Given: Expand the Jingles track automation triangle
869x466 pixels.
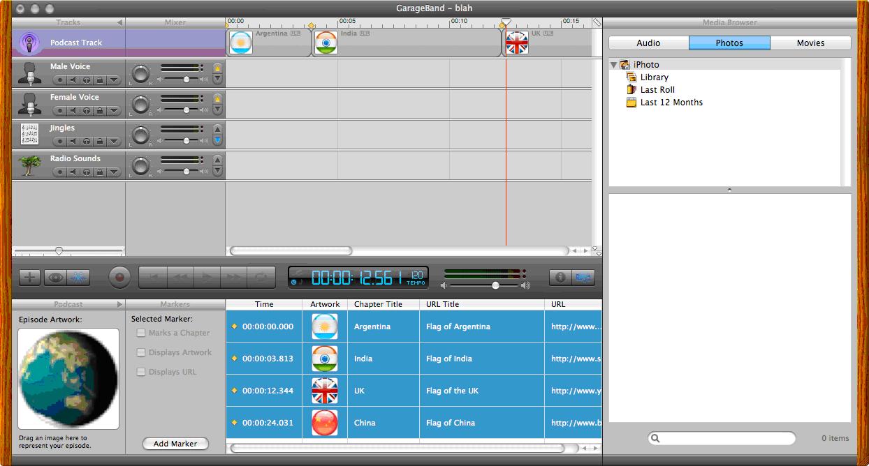Looking at the screenshot, I should tap(113, 142).
